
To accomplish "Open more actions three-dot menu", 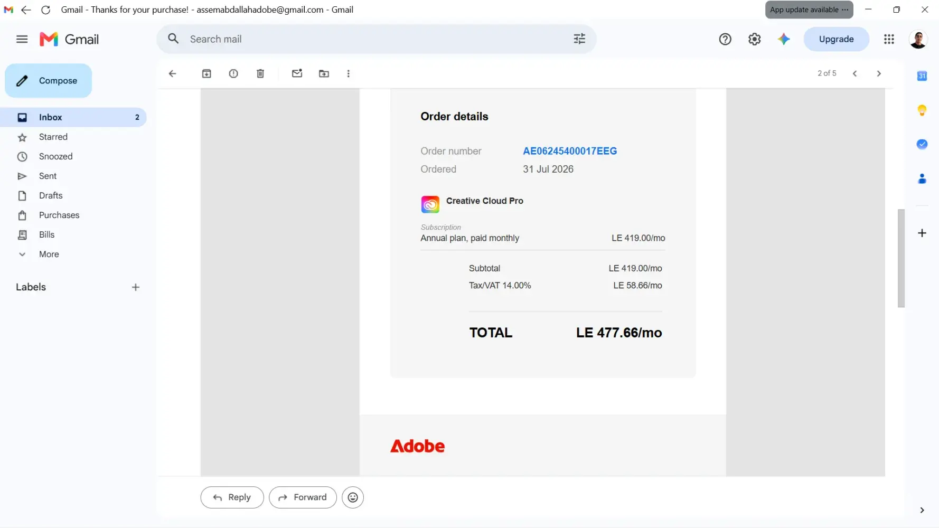I will click(x=349, y=73).
